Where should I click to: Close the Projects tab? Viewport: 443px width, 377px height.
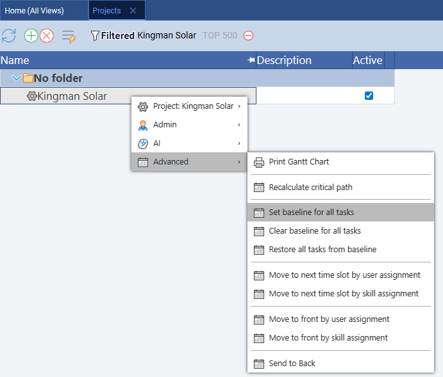pos(133,11)
